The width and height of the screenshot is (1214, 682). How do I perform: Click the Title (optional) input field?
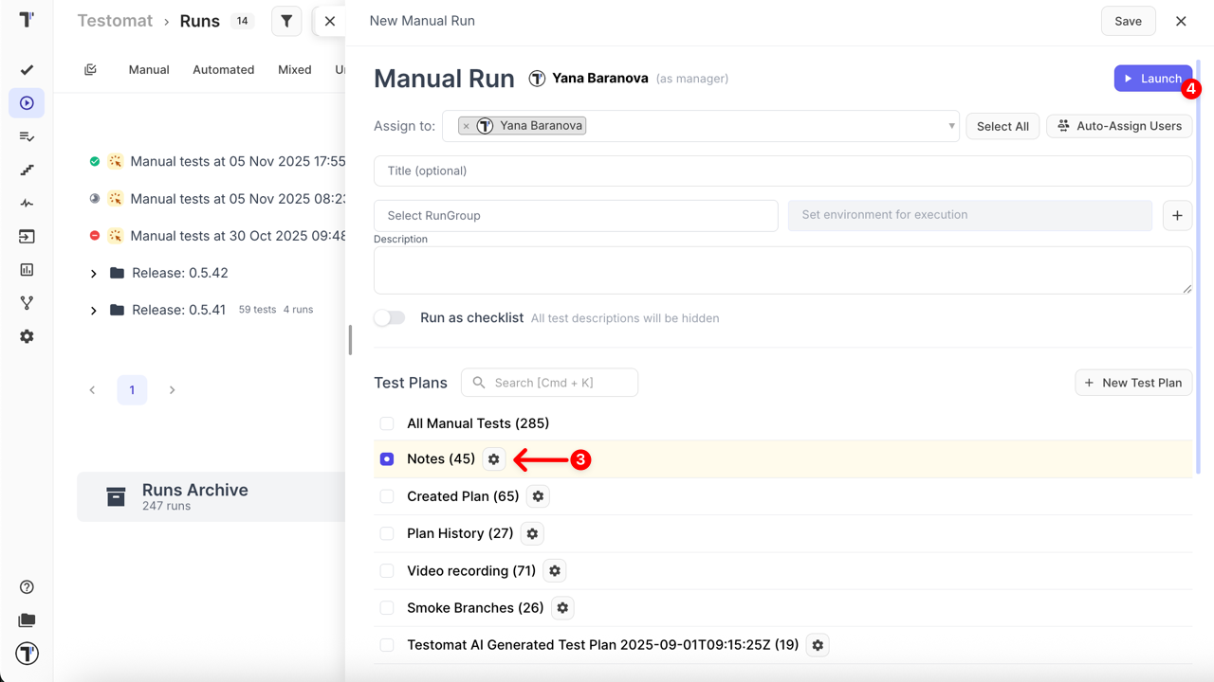click(x=782, y=171)
